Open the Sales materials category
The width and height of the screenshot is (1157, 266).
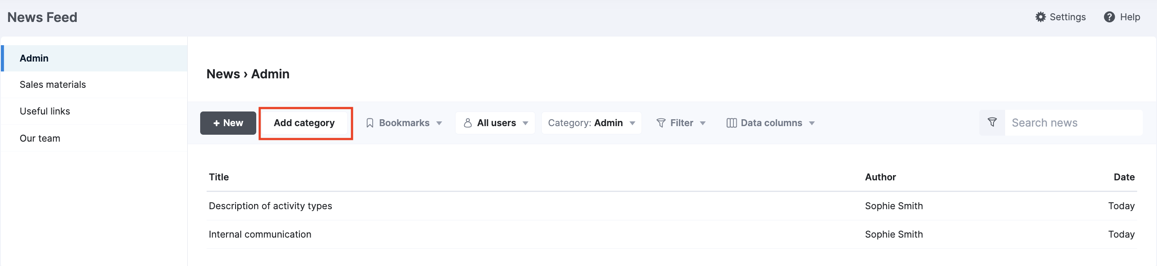click(x=94, y=85)
